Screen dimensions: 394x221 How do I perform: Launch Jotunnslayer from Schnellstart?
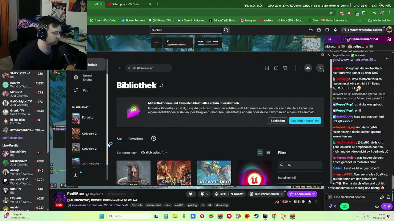point(86,164)
